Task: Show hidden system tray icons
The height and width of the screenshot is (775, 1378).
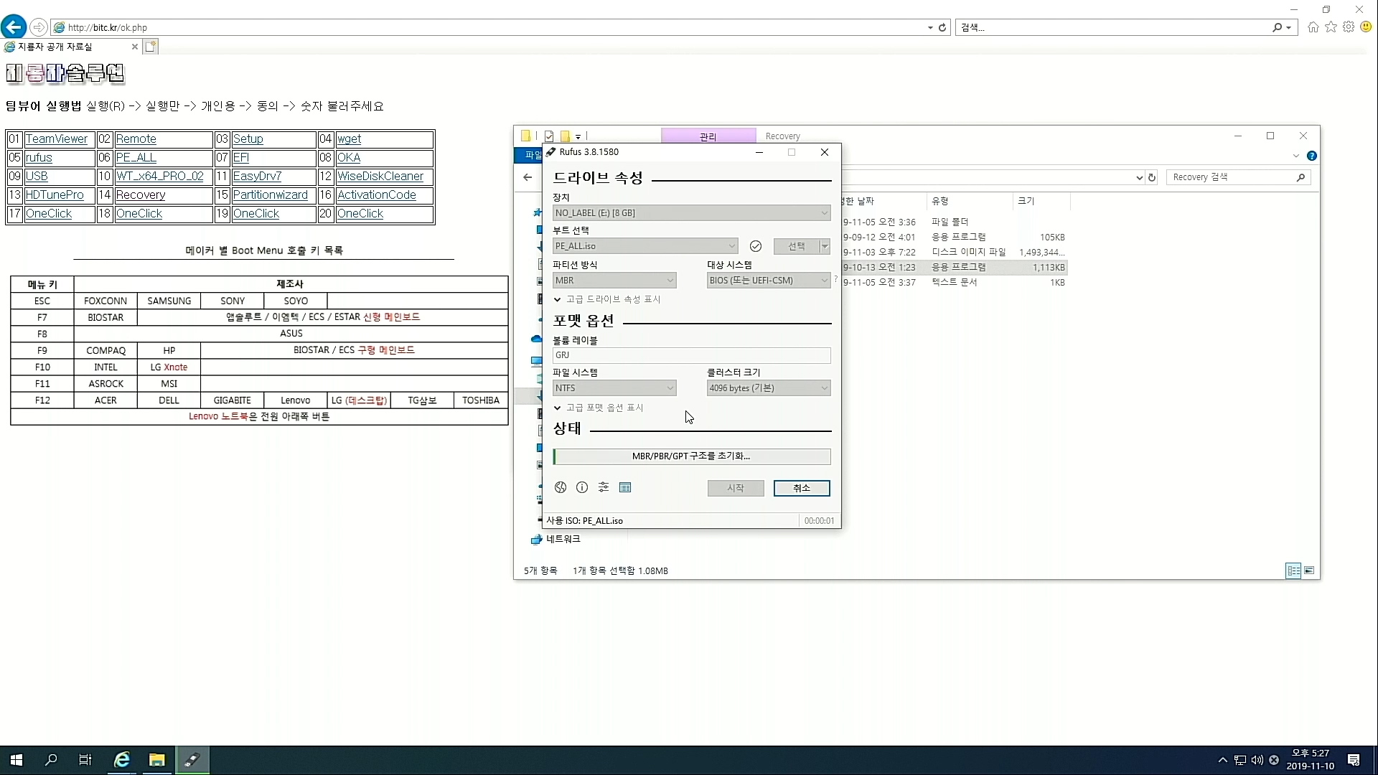Action: click(x=1222, y=760)
